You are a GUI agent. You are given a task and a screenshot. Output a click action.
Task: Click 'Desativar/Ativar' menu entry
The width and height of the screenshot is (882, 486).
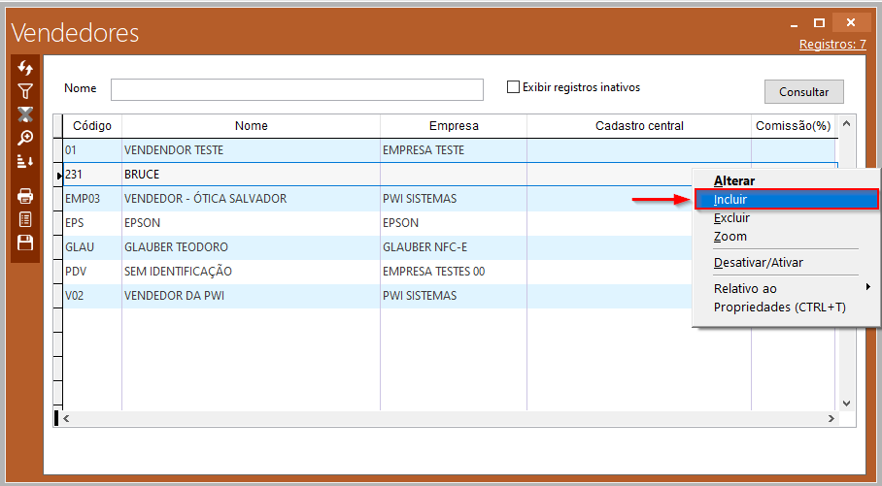pyautogui.click(x=758, y=263)
